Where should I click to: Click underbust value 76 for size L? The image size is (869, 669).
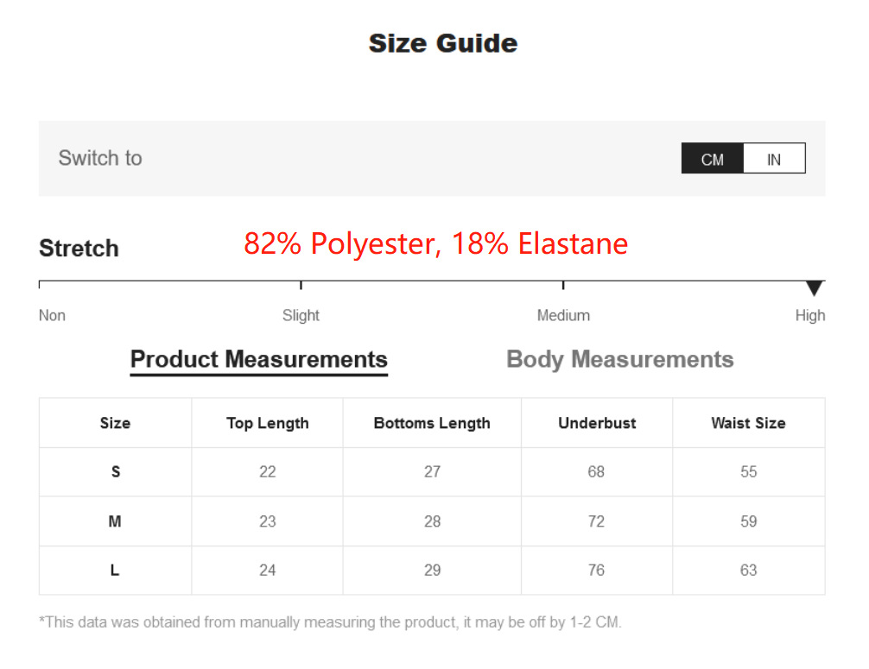point(596,571)
